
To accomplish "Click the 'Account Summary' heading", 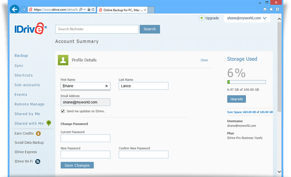I will click(x=77, y=41).
